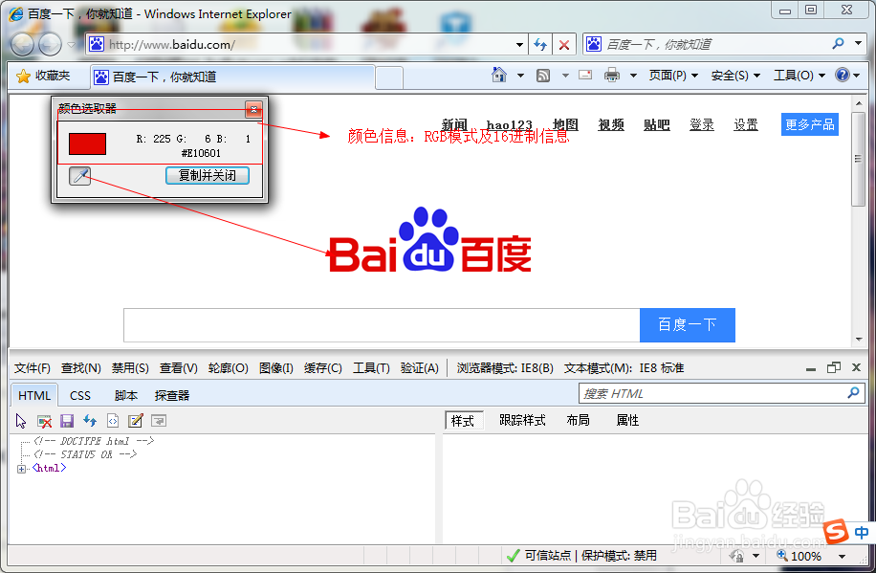This screenshot has height=573, width=876.
Task: Open the 文本模式(M): IE8 标准 menu
Action: [624, 368]
